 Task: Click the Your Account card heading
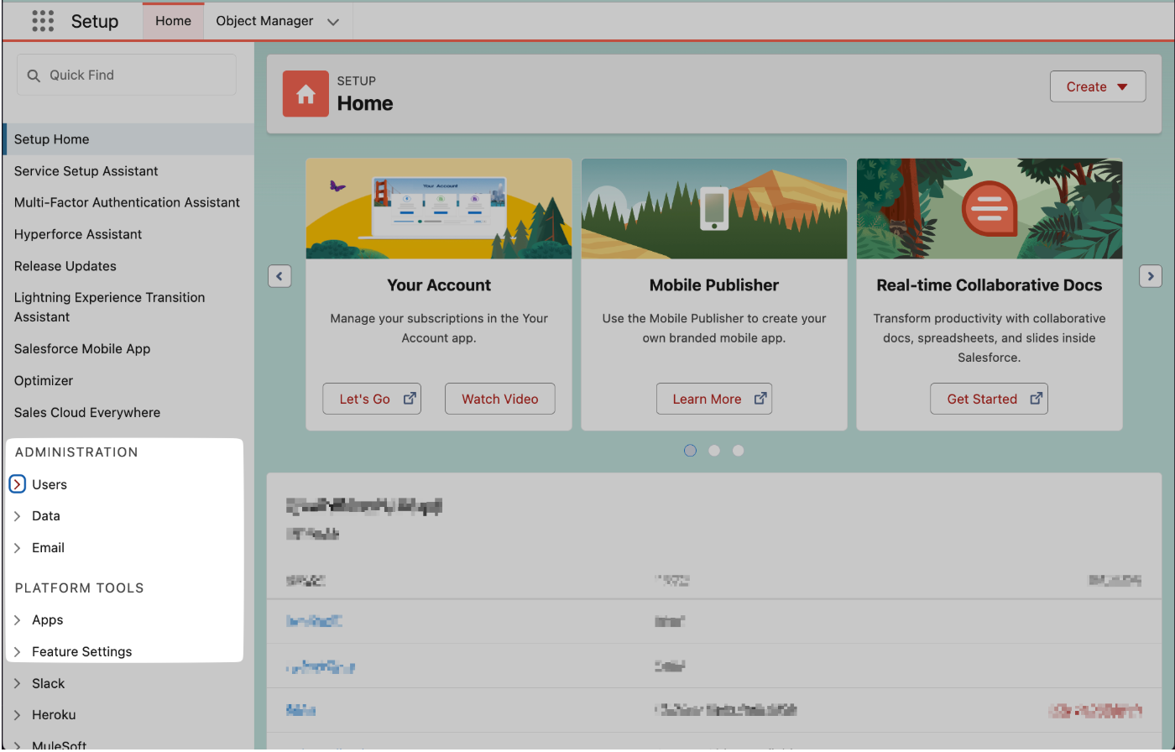point(439,285)
